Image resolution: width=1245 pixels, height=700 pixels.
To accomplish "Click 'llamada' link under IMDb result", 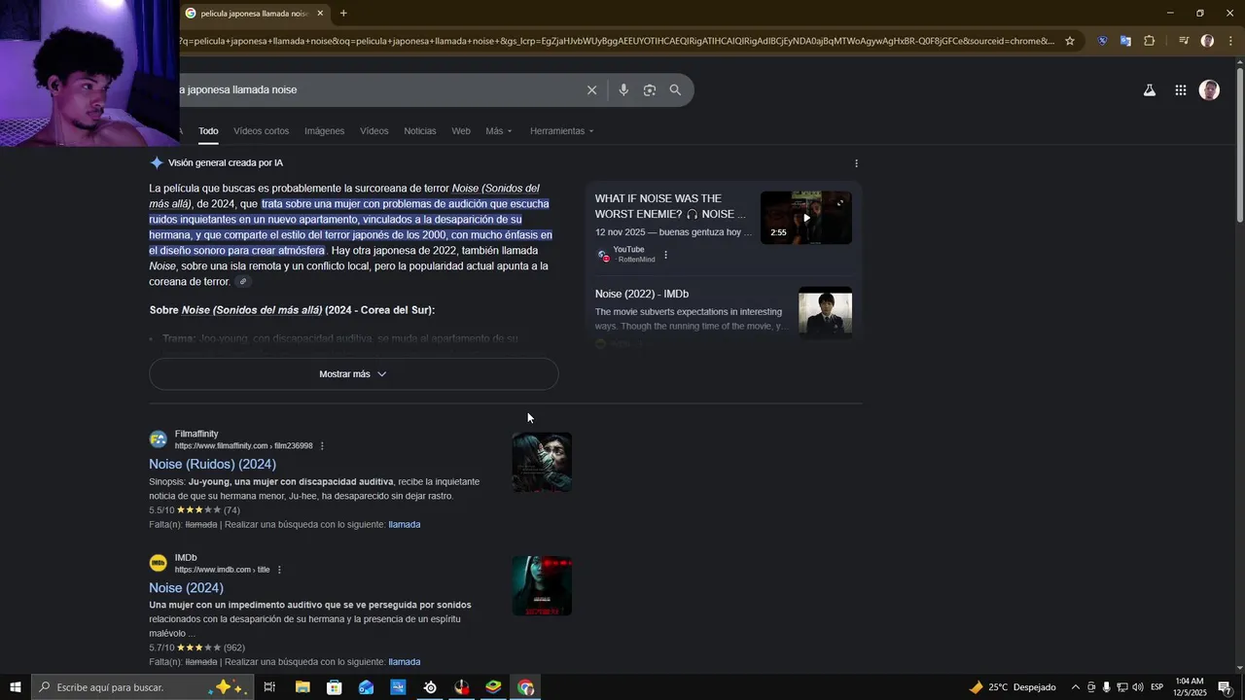I will [405, 662].
